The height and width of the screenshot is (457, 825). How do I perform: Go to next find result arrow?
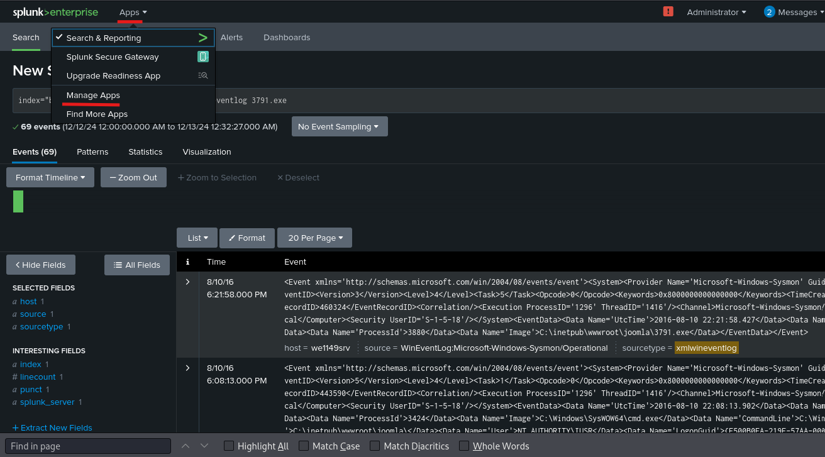(x=204, y=446)
